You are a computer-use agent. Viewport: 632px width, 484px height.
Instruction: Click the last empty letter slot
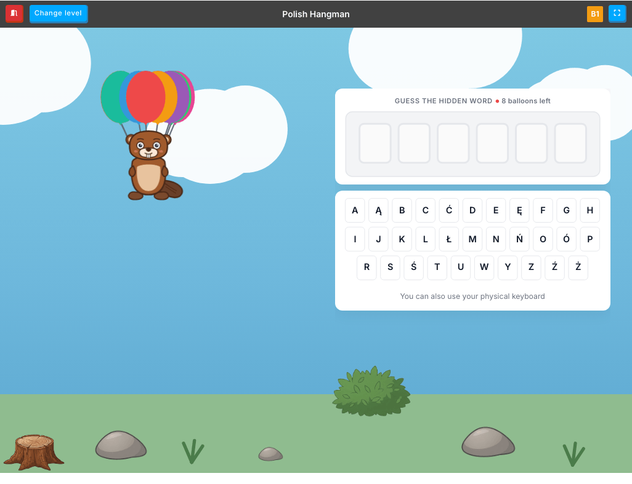pos(570,143)
